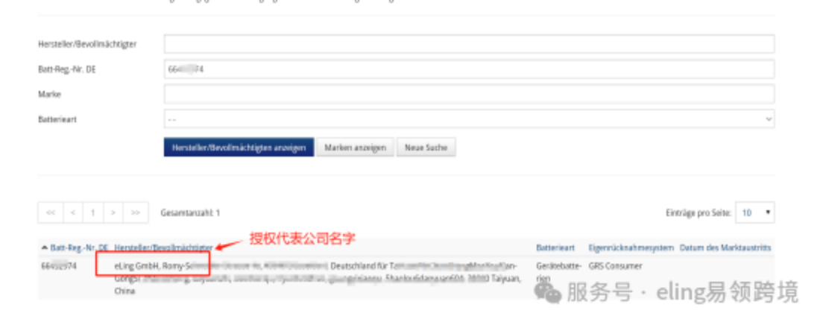The height and width of the screenshot is (325, 826).
Task: Go to previous results page
Action: click(x=73, y=212)
